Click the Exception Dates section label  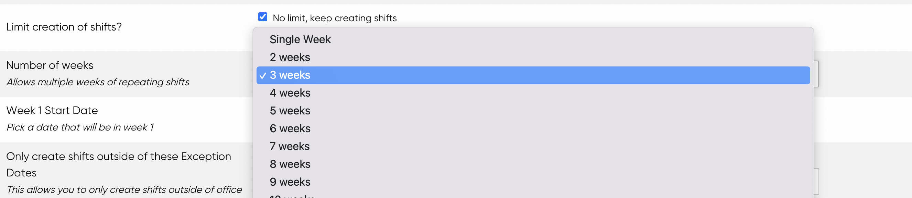pos(119,164)
